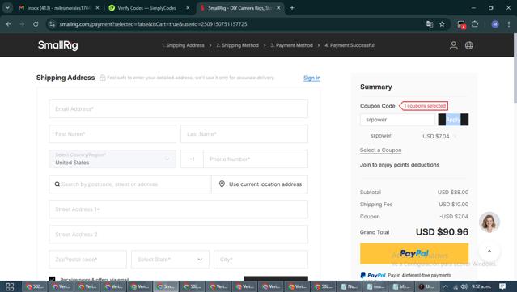Focus the Street Address 1 field
Viewport: 517px width, 292px height.
click(x=178, y=209)
